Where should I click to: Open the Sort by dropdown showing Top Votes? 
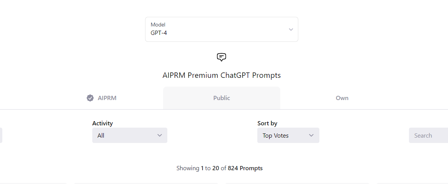click(288, 135)
